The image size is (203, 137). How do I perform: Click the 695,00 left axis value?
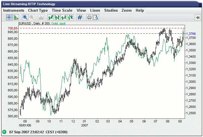point(13,32)
